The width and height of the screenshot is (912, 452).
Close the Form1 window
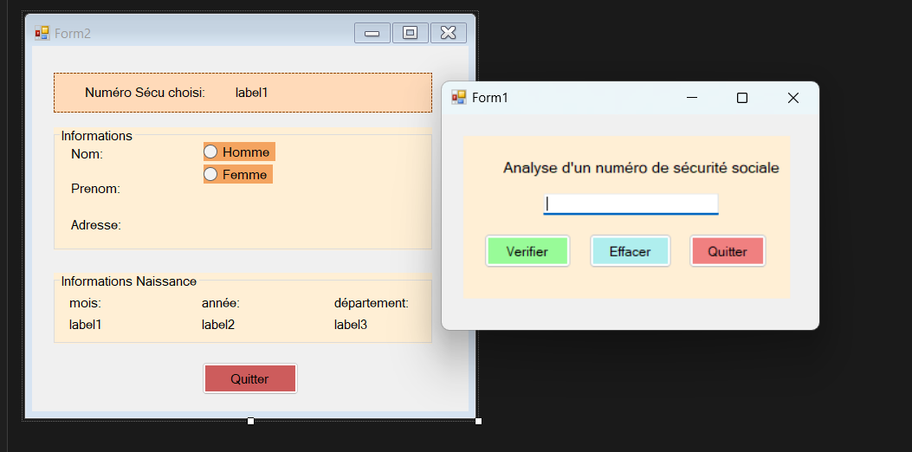pyautogui.click(x=792, y=98)
